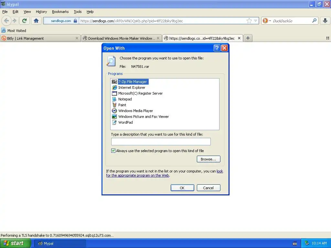The height and width of the screenshot is (248, 331).
Task: Close the Windows Movie Maker tab
Action: pos(158,38)
